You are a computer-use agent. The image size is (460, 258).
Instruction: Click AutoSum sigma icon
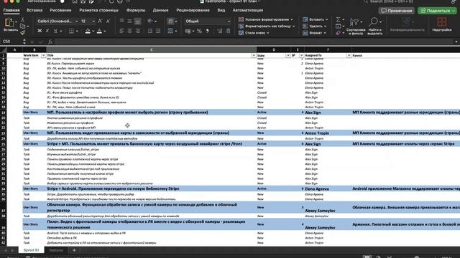[x=339, y=19]
